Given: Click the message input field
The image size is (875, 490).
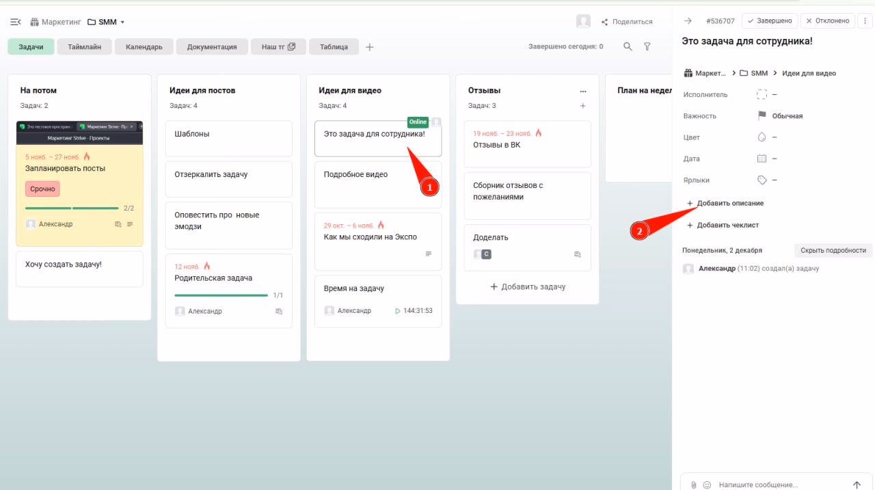Looking at the screenshot, I should tap(781, 485).
